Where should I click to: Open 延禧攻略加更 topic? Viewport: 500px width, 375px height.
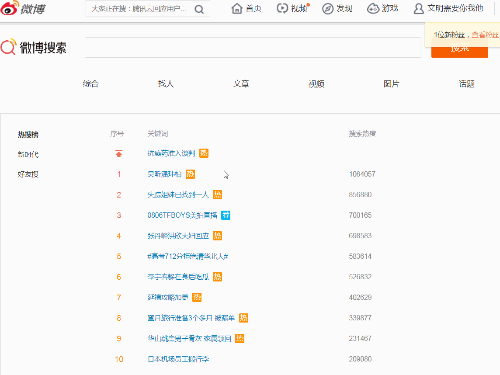click(168, 297)
